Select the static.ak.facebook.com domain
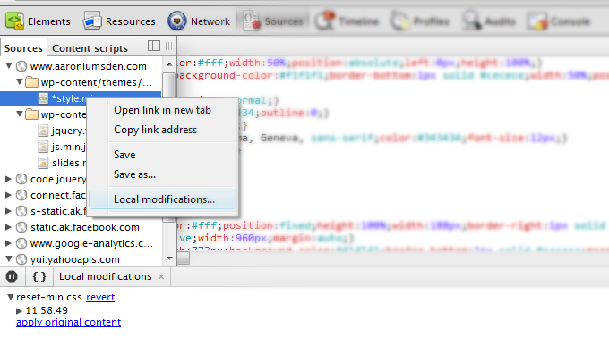Screen dimensions: 609x347 [x=85, y=227]
